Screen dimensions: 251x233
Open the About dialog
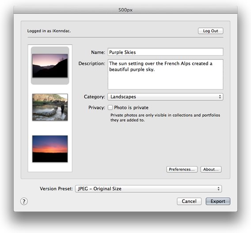coord(211,169)
